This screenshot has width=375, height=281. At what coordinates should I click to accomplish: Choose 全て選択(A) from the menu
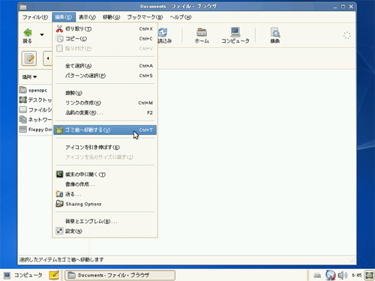[x=105, y=66]
